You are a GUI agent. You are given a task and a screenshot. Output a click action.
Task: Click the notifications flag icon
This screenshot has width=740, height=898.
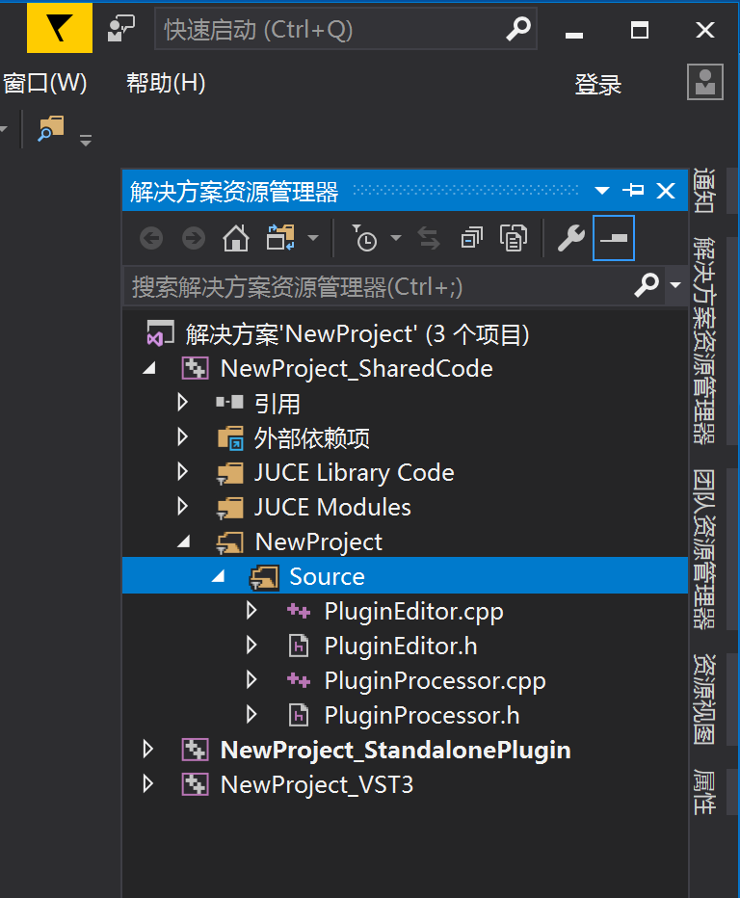coord(60,30)
